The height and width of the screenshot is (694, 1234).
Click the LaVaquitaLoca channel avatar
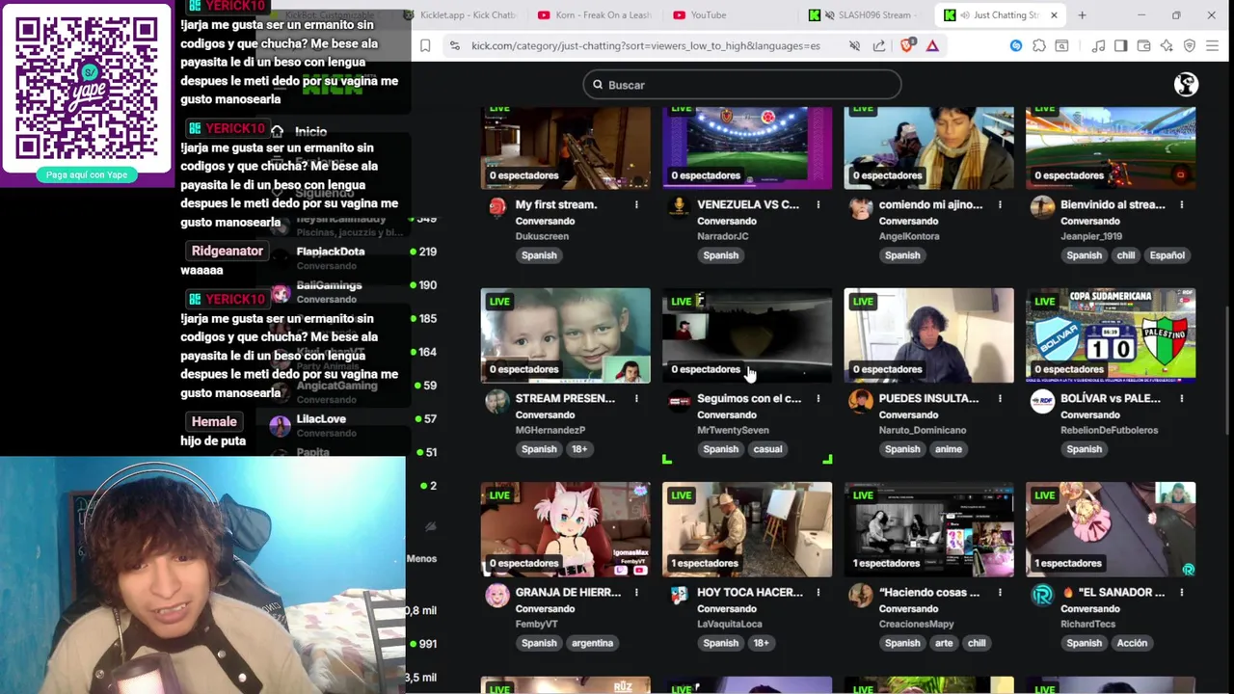point(679,595)
